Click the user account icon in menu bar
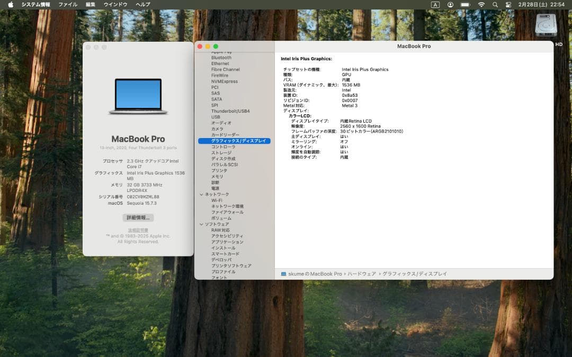572x357 pixels. [x=450, y=4]
